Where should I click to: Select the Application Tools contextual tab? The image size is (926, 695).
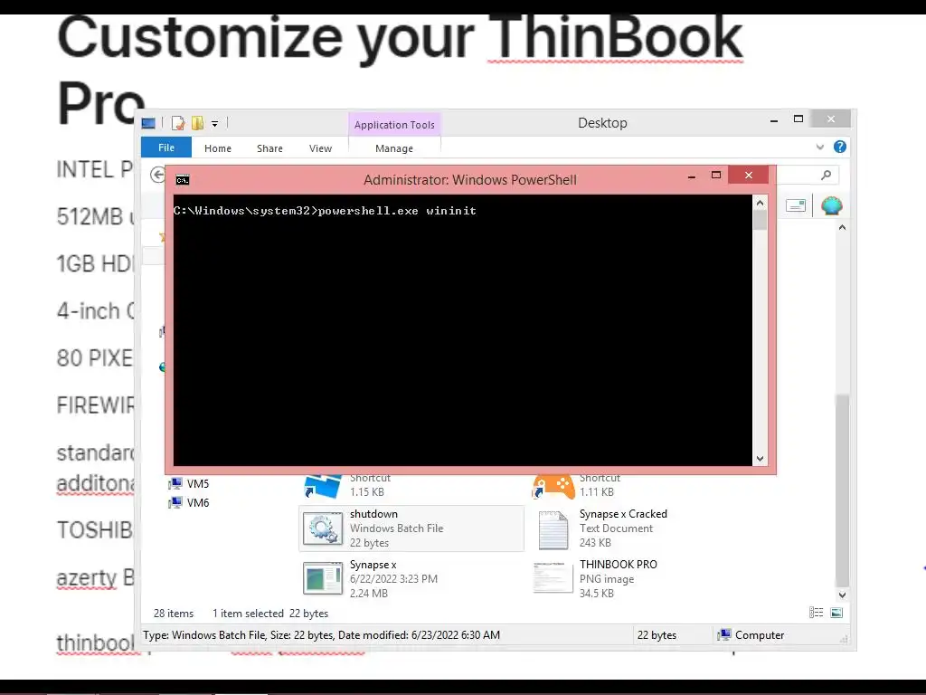point(394,125)
